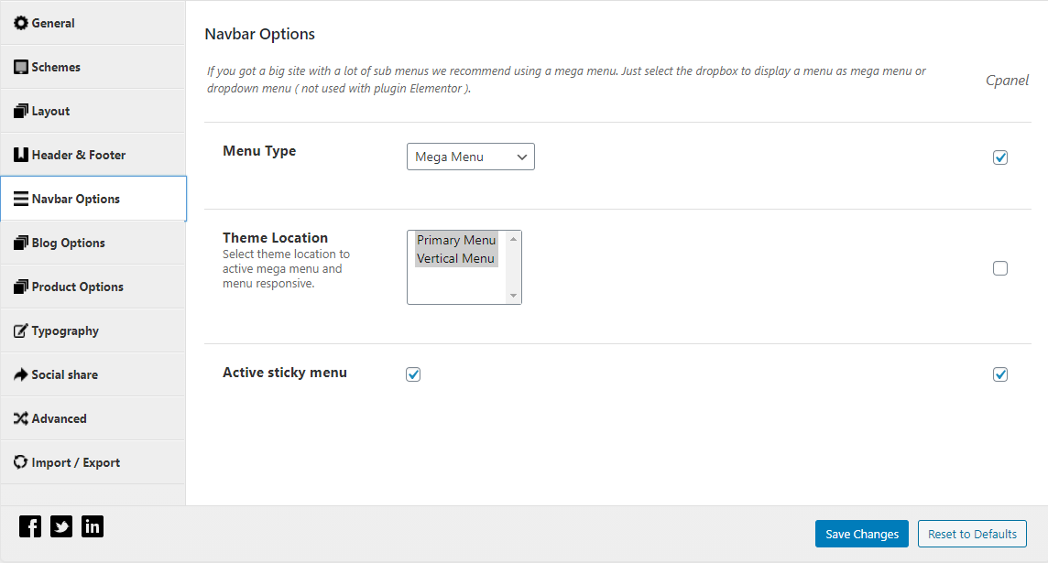This screenshot has width=1048, height=563.
Task: Click the General gear icon
Action: point(21,23)
